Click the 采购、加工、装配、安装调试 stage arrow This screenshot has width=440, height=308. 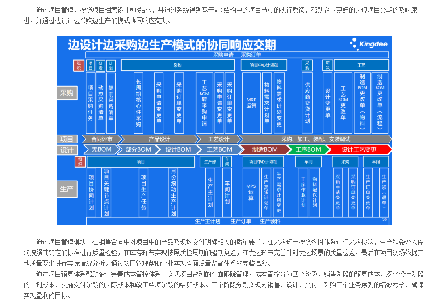[315, 139]
